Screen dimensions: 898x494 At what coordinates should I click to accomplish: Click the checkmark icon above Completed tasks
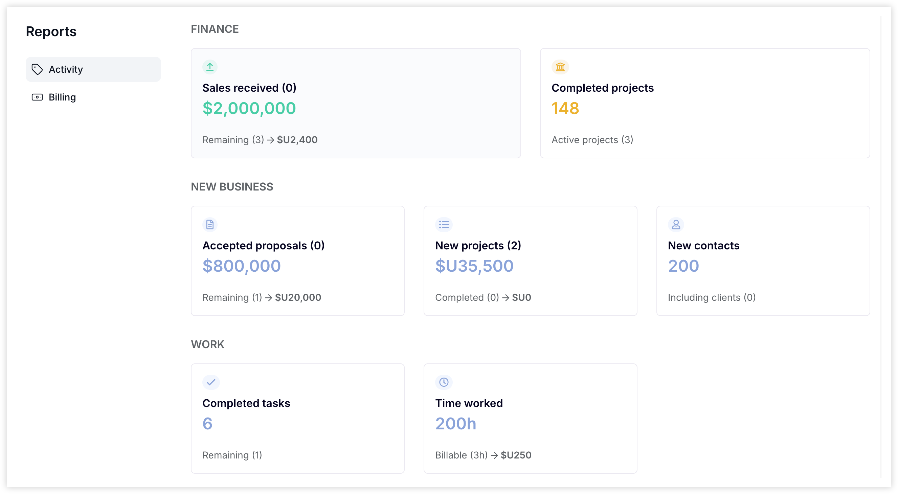[x=211, y=382]
